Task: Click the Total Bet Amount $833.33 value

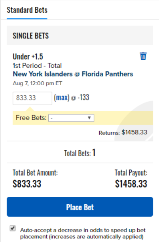Action: click(27, 184)
